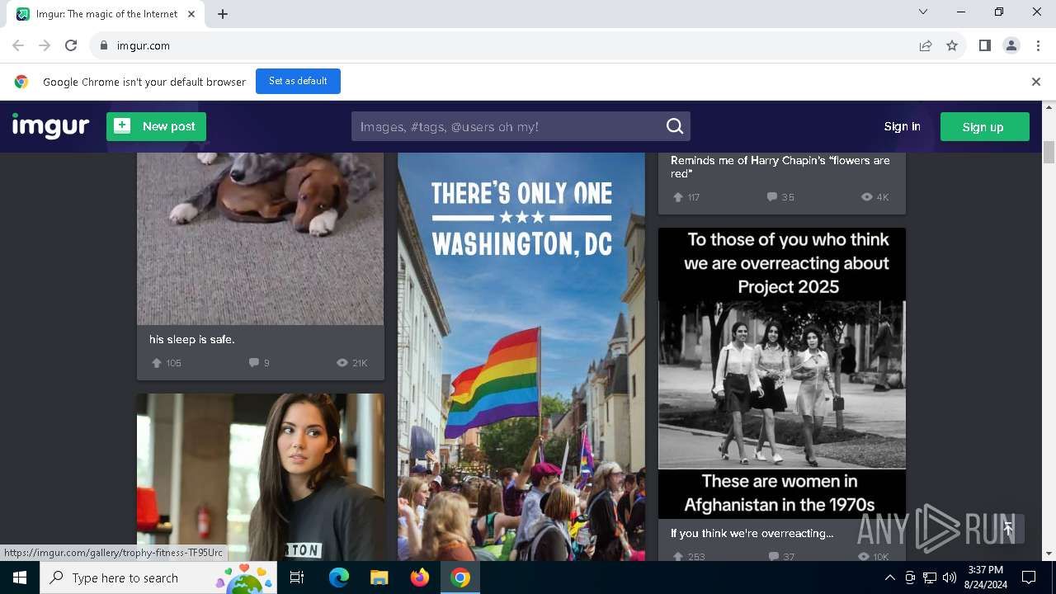Open the volume control in system tray
The height and width of the screenshot is (594, 1056).
950,577
